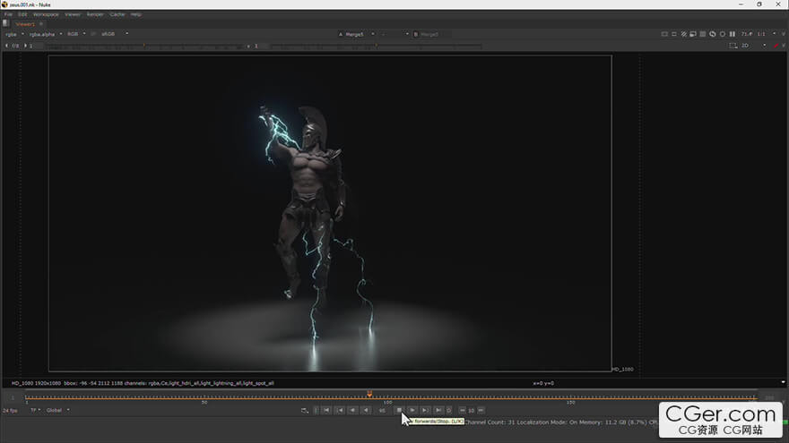
Task: Click the panel layout icon left of Viewer1
Action: tap(6, 23)
